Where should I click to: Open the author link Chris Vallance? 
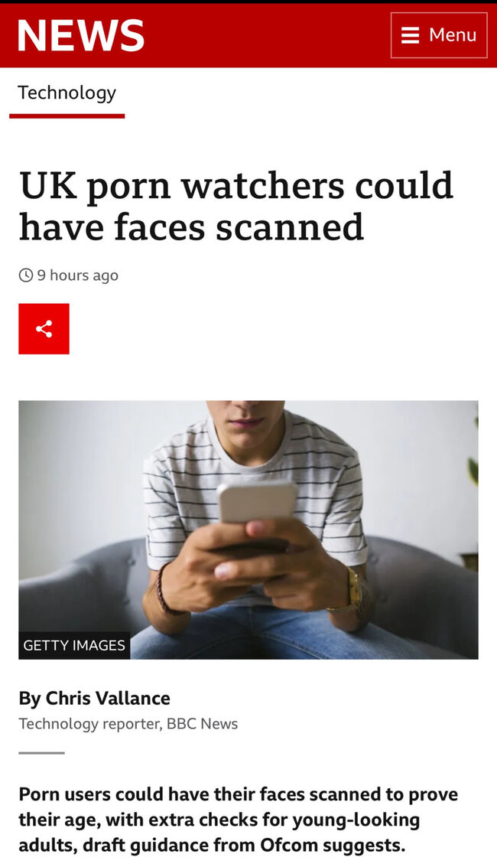(108, 699)
